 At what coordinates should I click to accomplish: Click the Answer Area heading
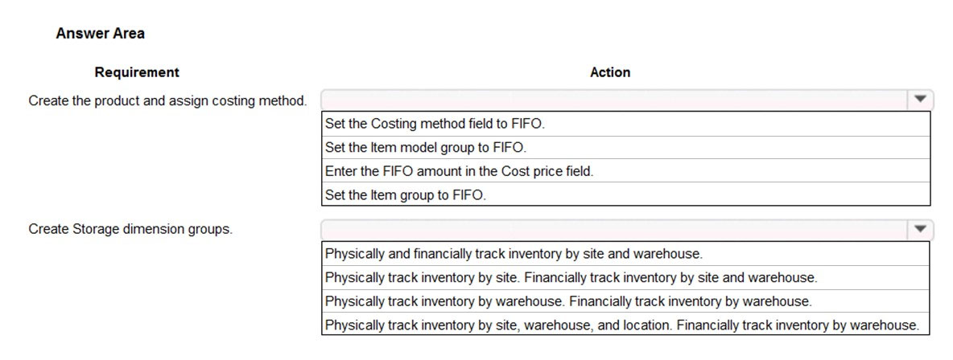pos(101,34)
